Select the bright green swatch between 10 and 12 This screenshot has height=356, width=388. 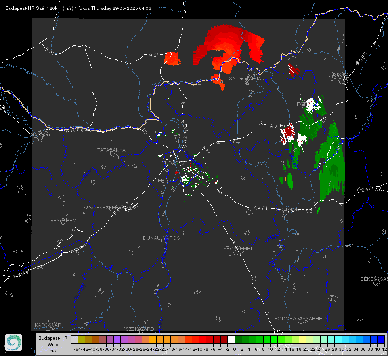pyautogui.click(x=274, y=339)
